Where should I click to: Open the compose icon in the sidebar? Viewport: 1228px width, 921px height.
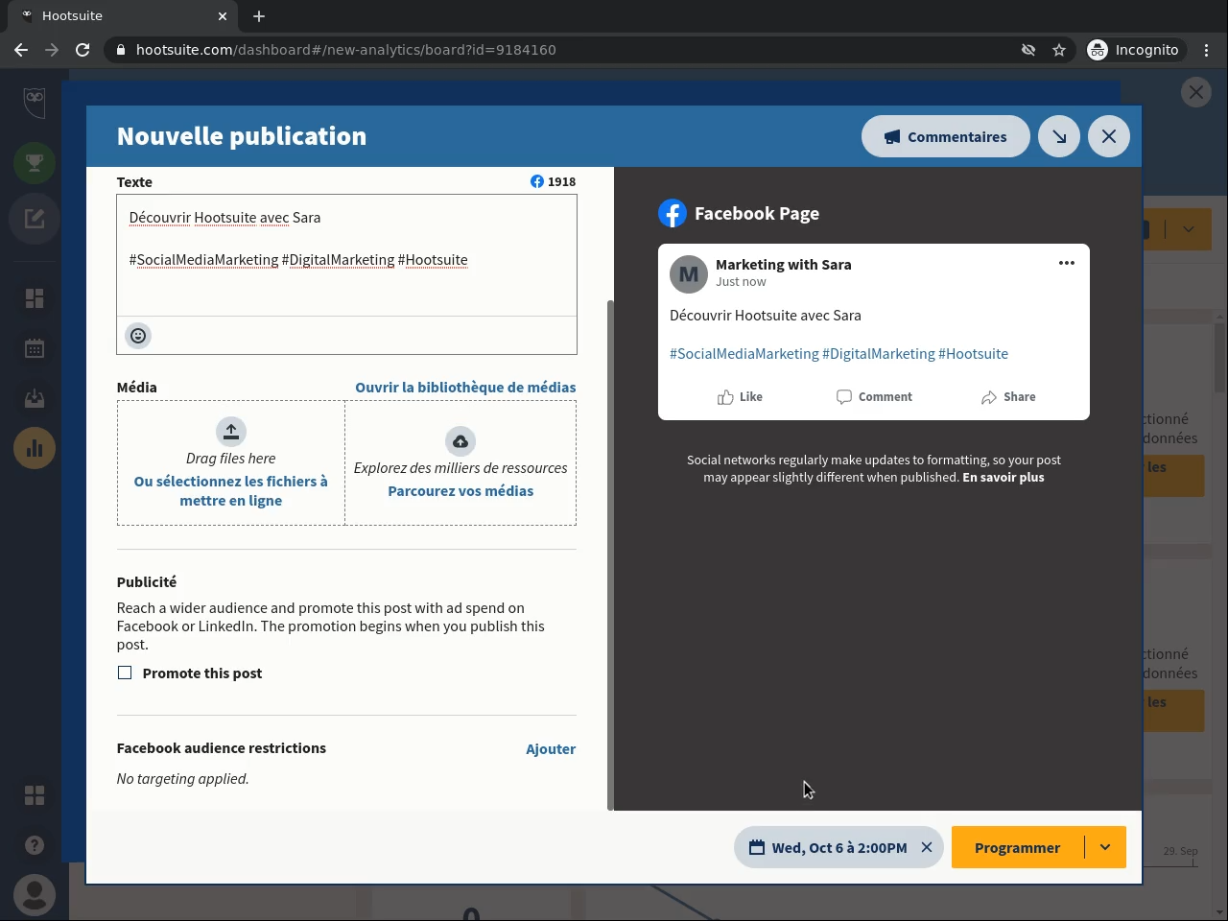pyautogui.click(x=35, y=219)
